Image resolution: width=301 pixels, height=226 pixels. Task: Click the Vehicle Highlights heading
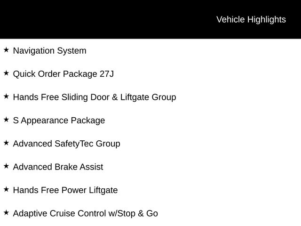(251, 20)
